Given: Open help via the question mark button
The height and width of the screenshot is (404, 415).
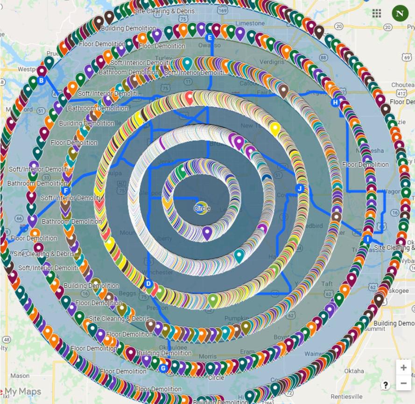Looking at the screenshot, I should 386,385.
